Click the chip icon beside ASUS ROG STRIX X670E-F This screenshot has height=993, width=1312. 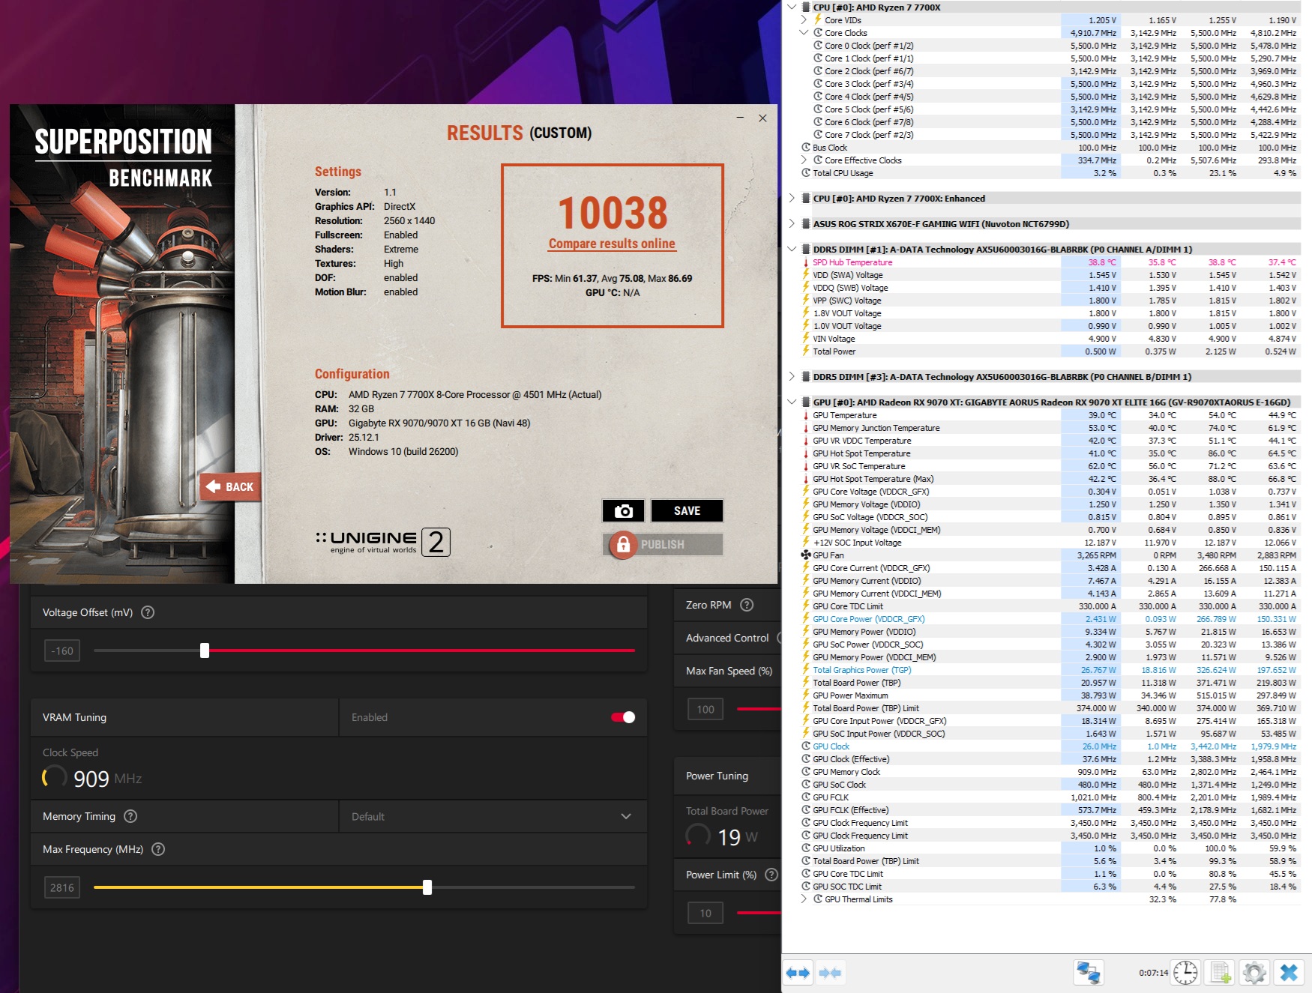click(x=806, y=224)
